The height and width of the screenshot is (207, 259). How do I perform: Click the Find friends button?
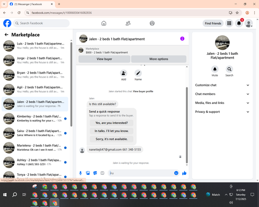tap(213, 23)
